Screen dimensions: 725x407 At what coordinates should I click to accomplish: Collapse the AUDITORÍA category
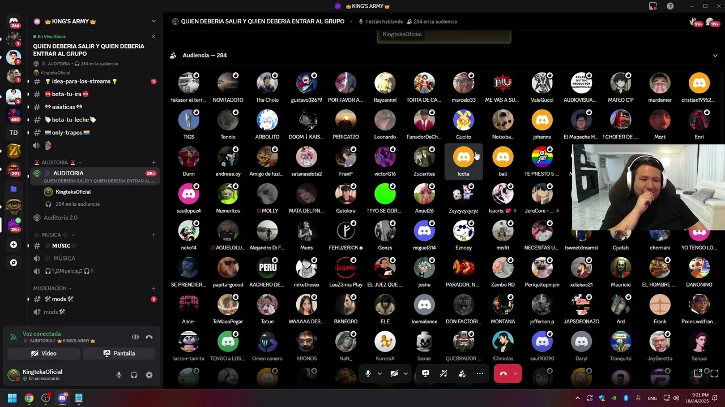[x=58, y=162]
